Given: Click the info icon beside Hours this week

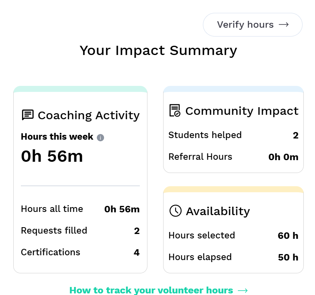Looking at the screenshot, I should pos(100,137).
